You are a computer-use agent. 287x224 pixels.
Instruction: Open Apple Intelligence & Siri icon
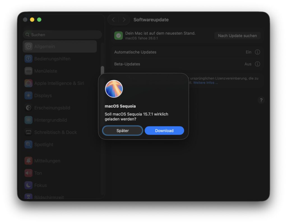[x=28, y=83]
